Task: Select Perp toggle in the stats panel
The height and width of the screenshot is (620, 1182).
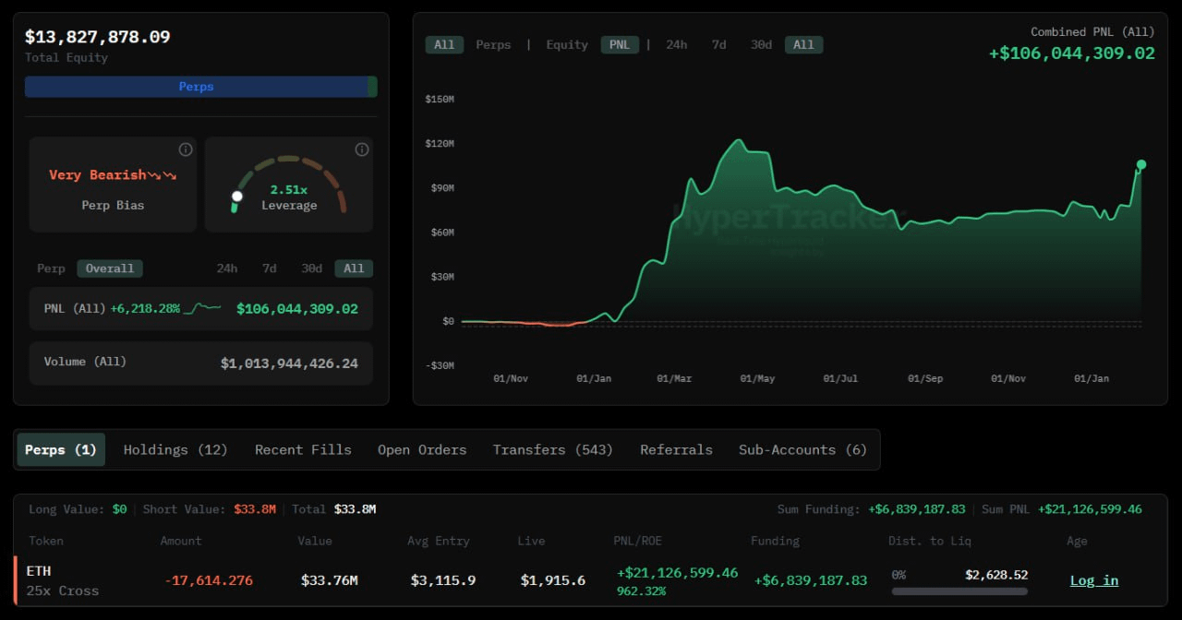Action: (x=51, y=268)
